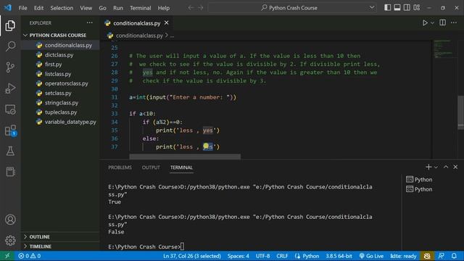
Task: Customize layout from title bar
Action: click(417, 8)
